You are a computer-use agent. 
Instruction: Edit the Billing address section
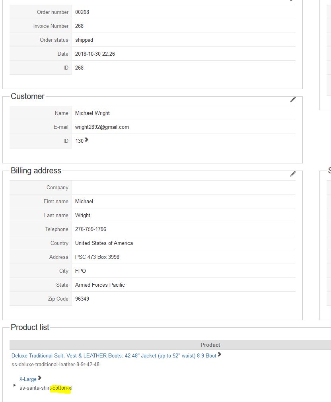coord(293,174)
